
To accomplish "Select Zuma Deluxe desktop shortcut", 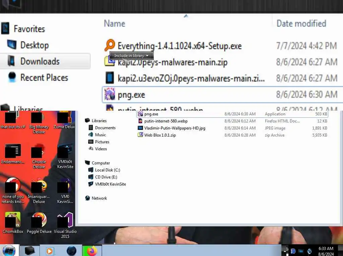I will coord(64,120).
